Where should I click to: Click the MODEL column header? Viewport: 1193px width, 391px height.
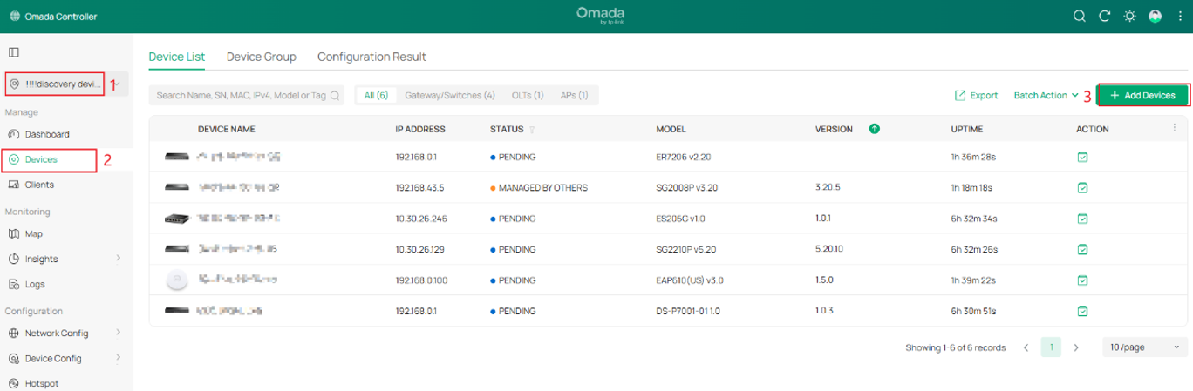(671, 129)
